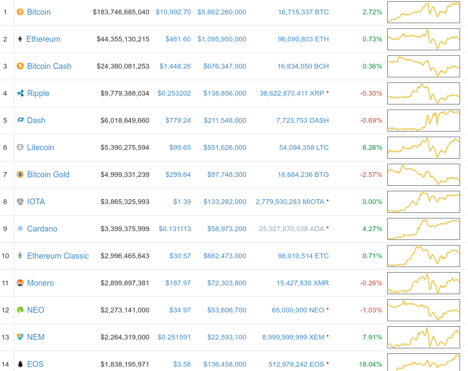Click the Monero logo icon
468x371 pixels.
click(x=20, y=283)
